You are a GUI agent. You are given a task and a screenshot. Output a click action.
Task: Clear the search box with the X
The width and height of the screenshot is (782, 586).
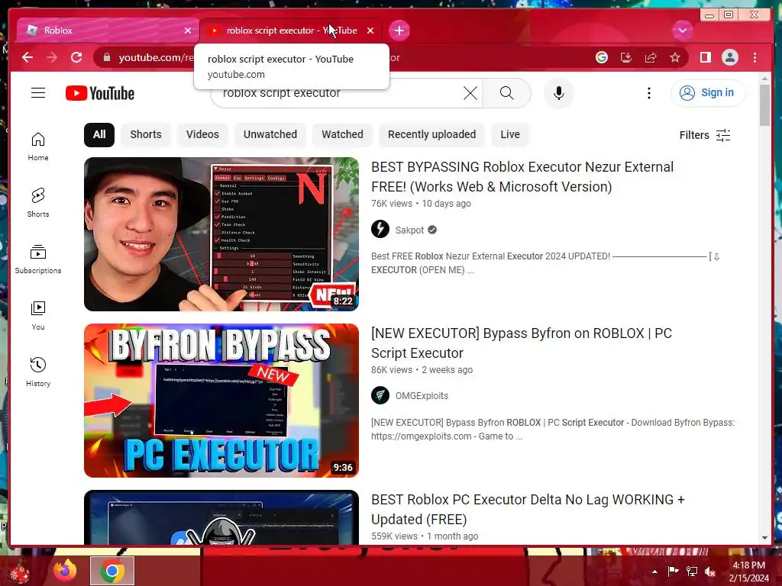coord(470,93)
